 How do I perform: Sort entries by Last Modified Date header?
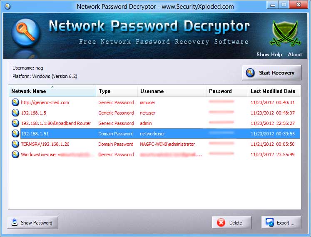point(273,91)
